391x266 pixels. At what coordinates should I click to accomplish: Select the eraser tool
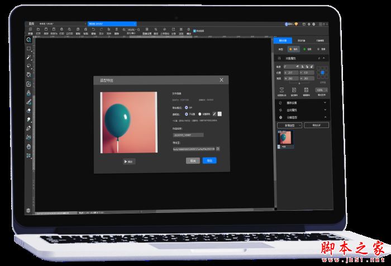[x=28, y=110]
